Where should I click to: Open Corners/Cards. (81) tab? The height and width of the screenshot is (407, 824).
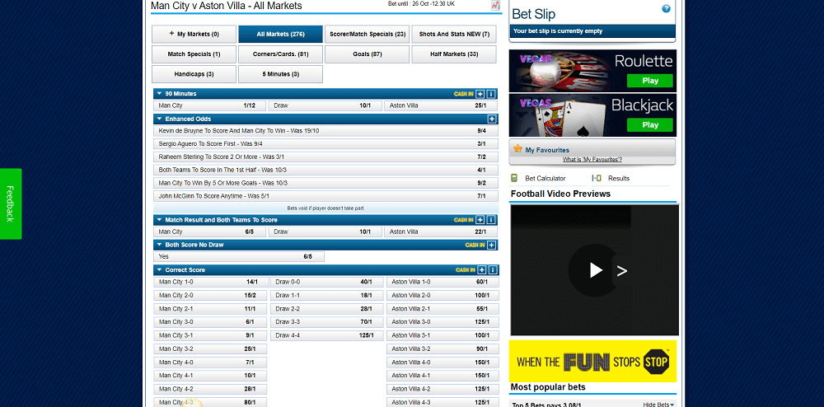(281, 54)
